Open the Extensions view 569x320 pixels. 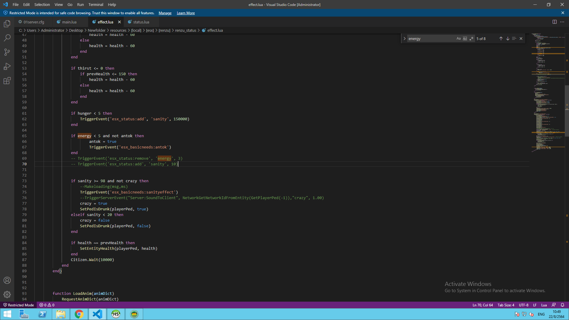(7, 81)
